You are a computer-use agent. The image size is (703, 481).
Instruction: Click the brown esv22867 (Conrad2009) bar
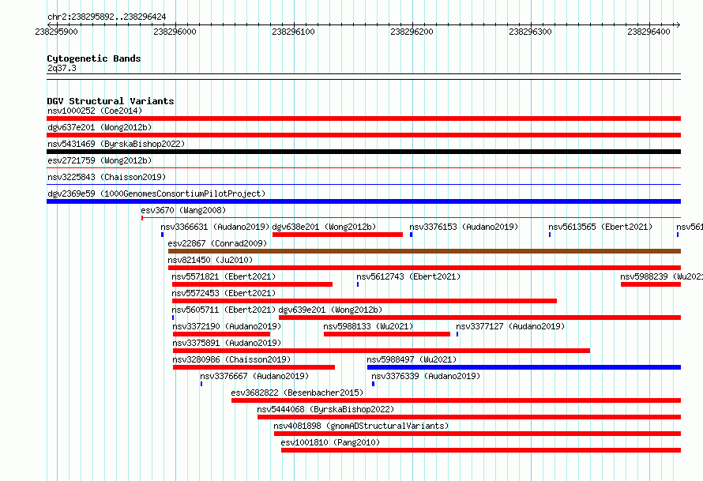[x=425, y=251]
